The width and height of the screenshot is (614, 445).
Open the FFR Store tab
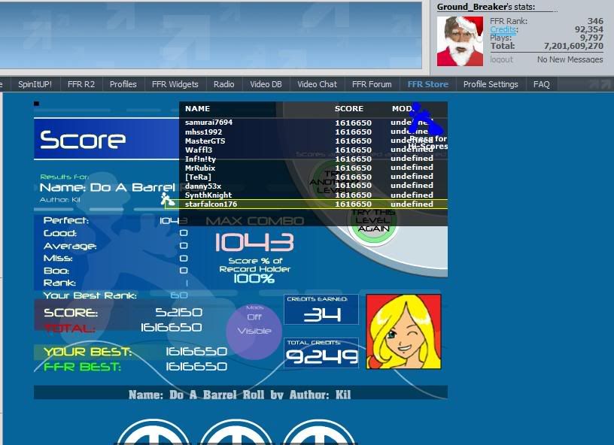(x=427, y=84)
